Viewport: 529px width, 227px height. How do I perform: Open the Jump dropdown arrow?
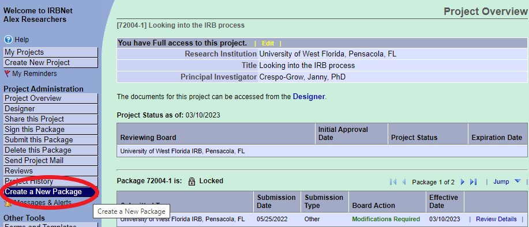click(x=518, y=181)
